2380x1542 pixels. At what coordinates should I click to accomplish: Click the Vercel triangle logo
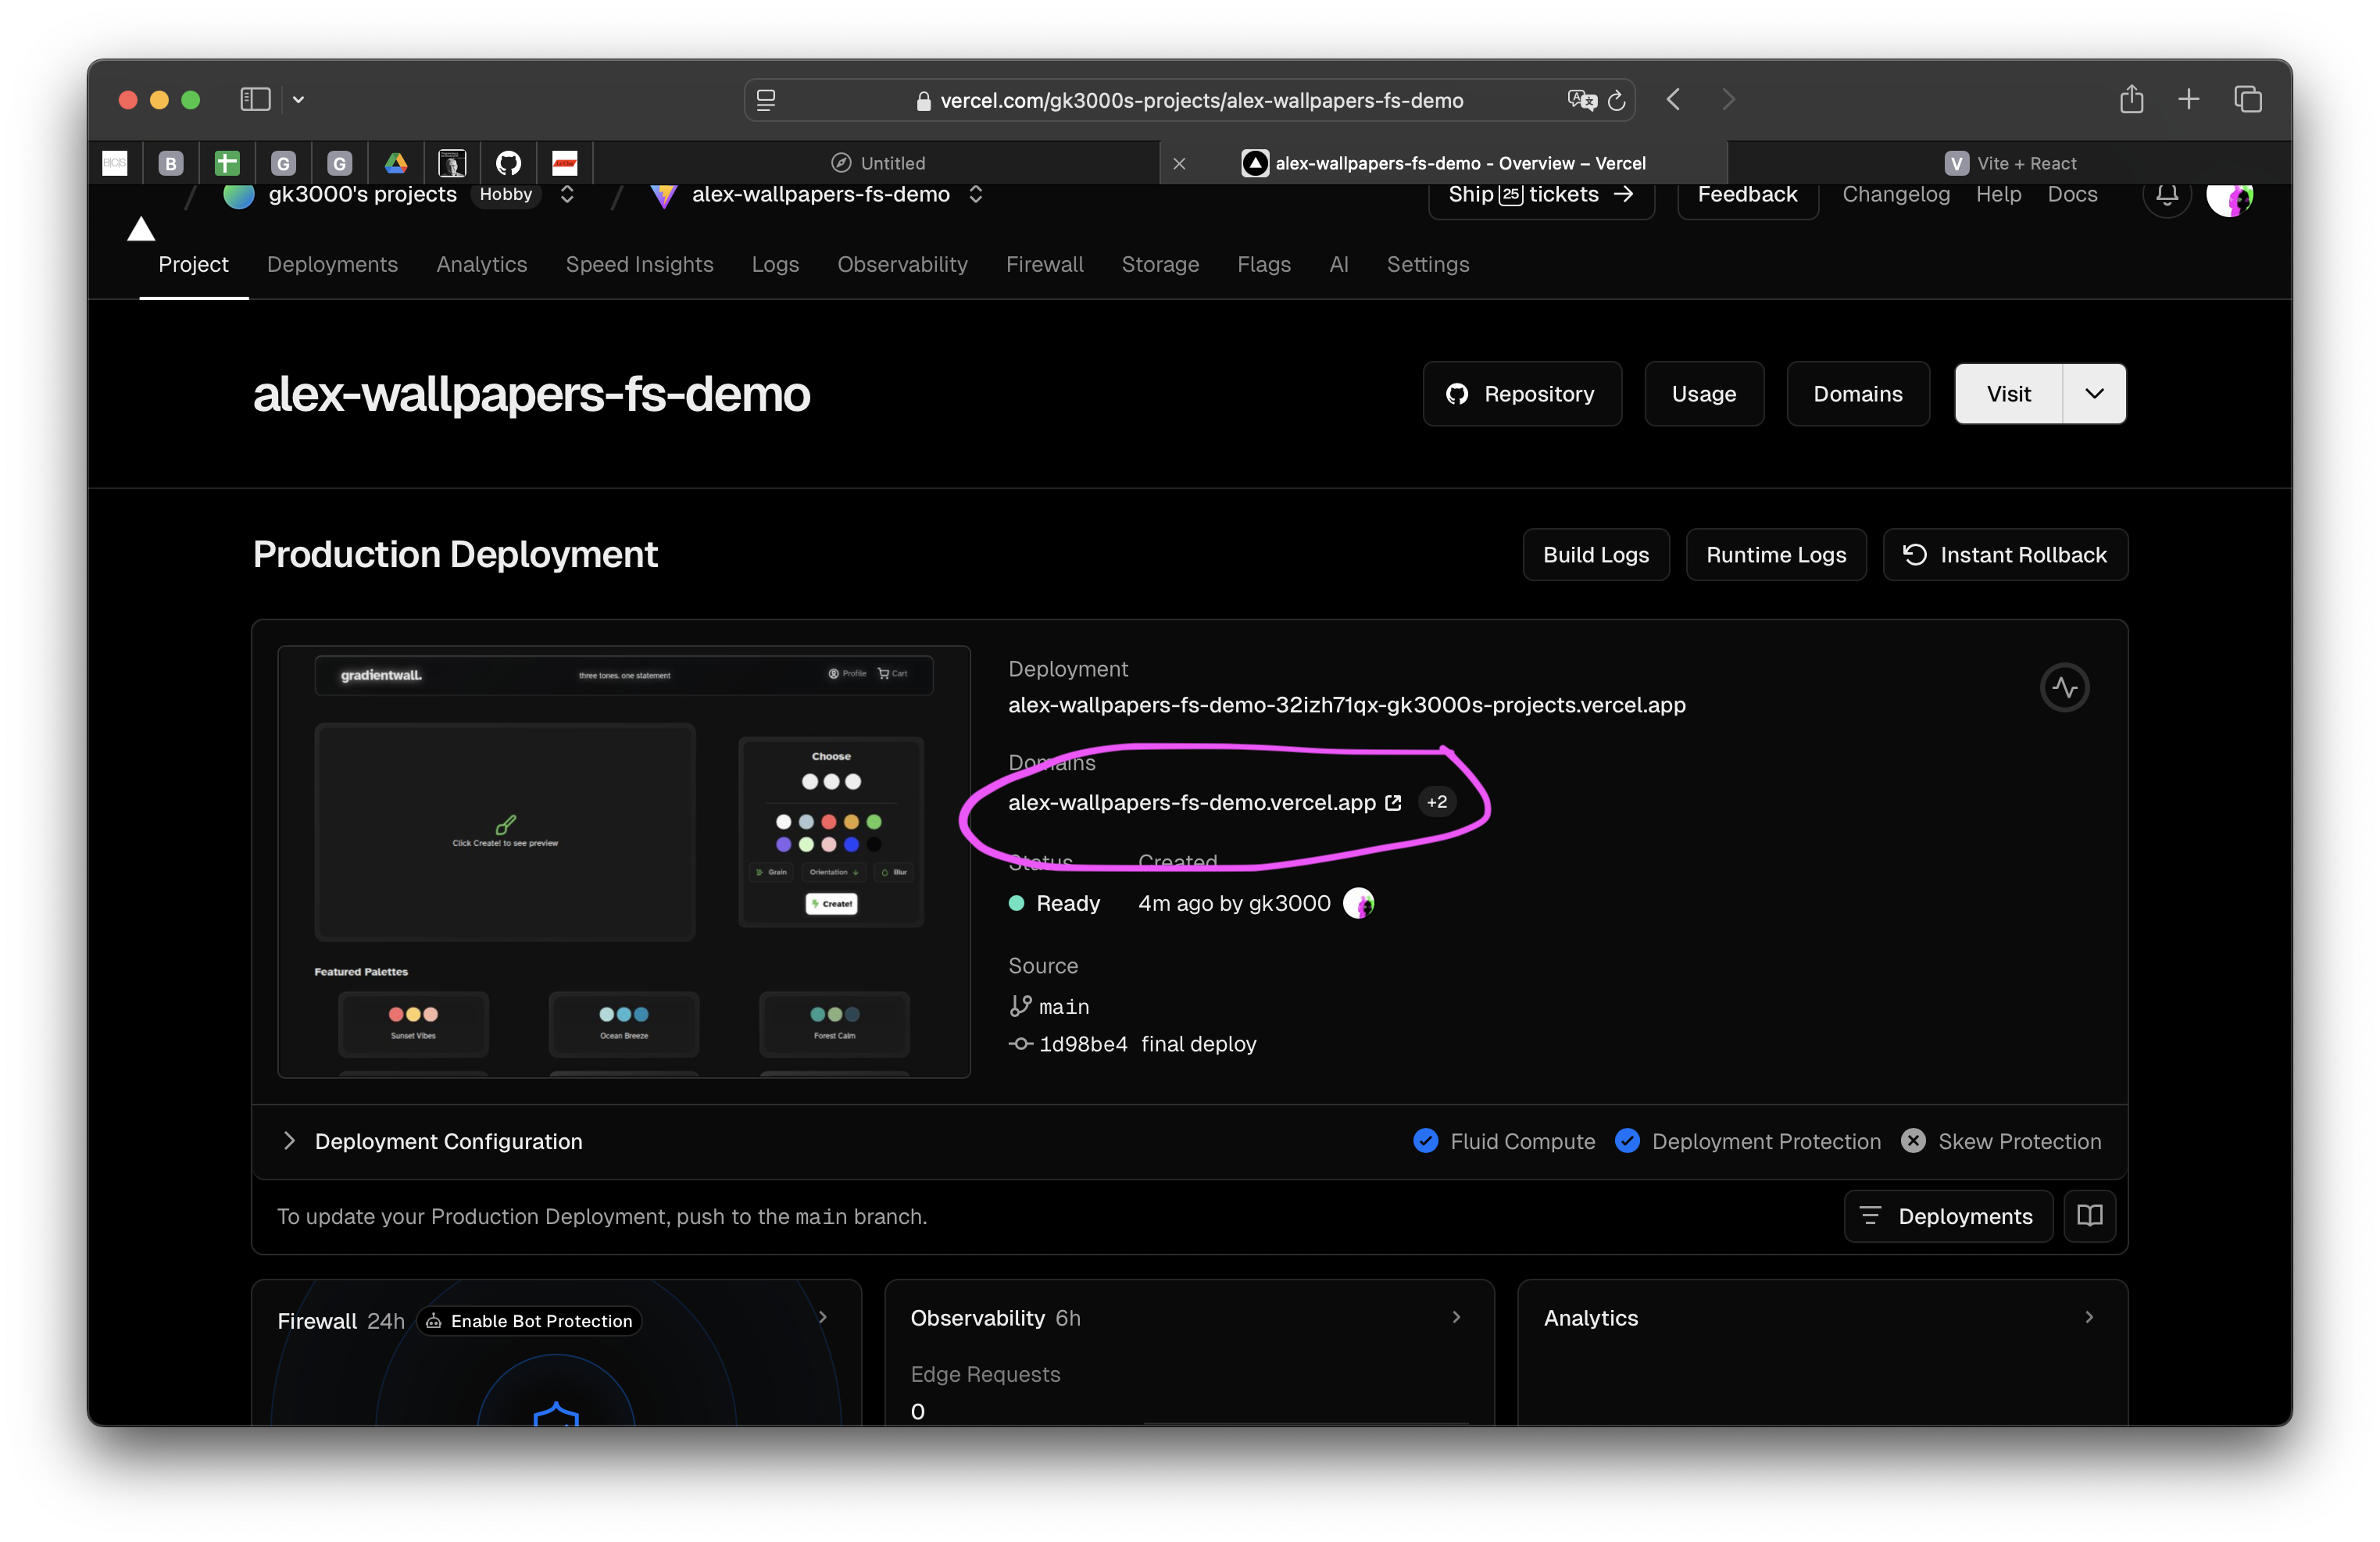141,229
